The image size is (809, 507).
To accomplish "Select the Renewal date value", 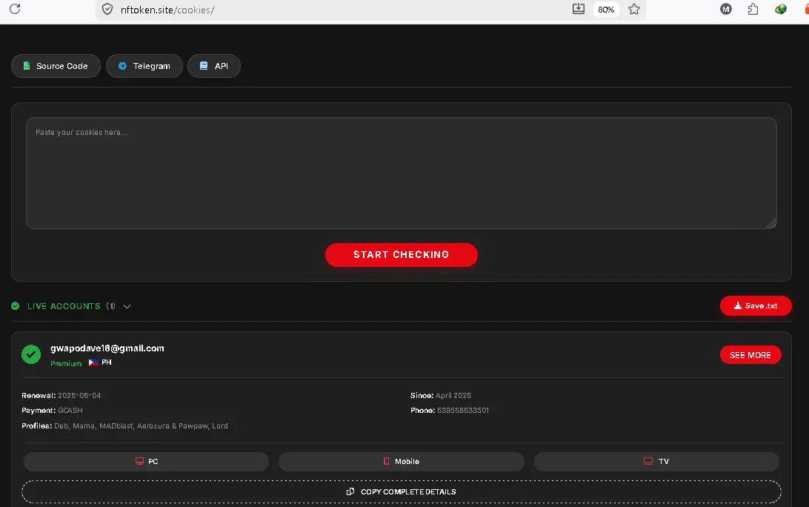I will coord(79,396).
